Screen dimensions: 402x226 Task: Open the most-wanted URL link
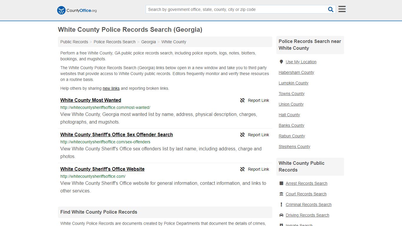(105, 107)
